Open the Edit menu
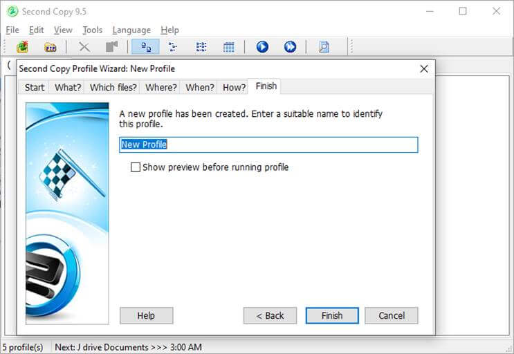 point(36,30)
